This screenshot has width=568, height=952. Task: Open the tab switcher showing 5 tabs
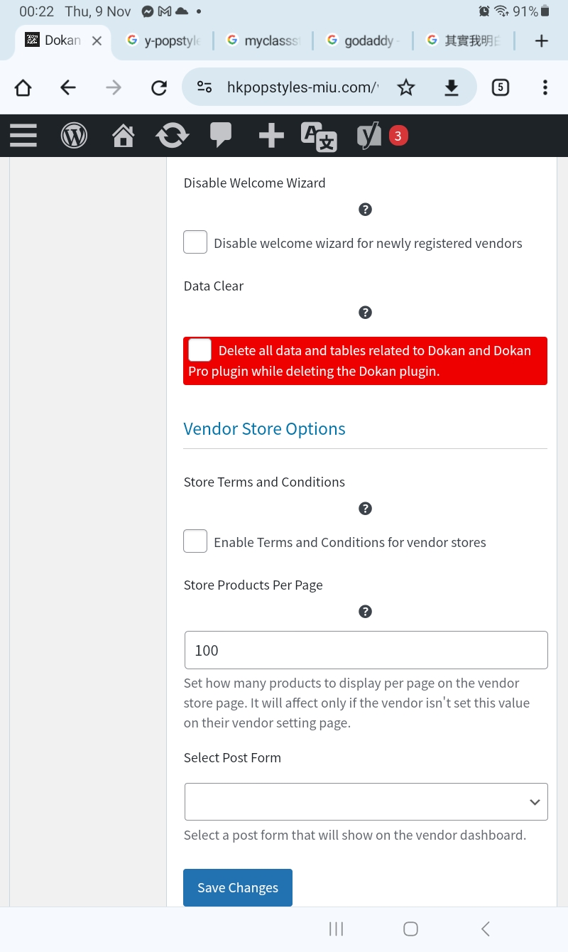coord(501,87)
